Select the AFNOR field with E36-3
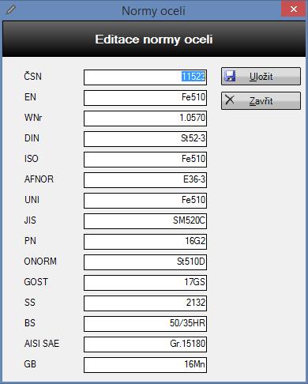This screenshot has height=384, width=308. [145, 180]
